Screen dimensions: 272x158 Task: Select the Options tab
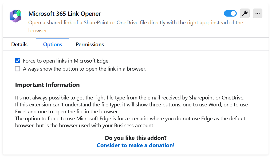click(x=53, y=44)
